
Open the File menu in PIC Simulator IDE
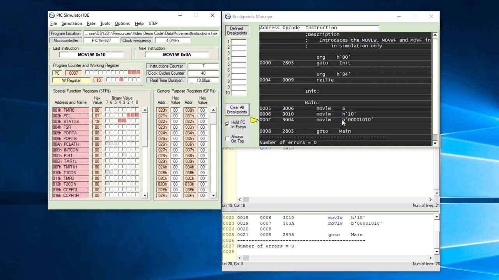pyautogui.click(x=53, y=23)
